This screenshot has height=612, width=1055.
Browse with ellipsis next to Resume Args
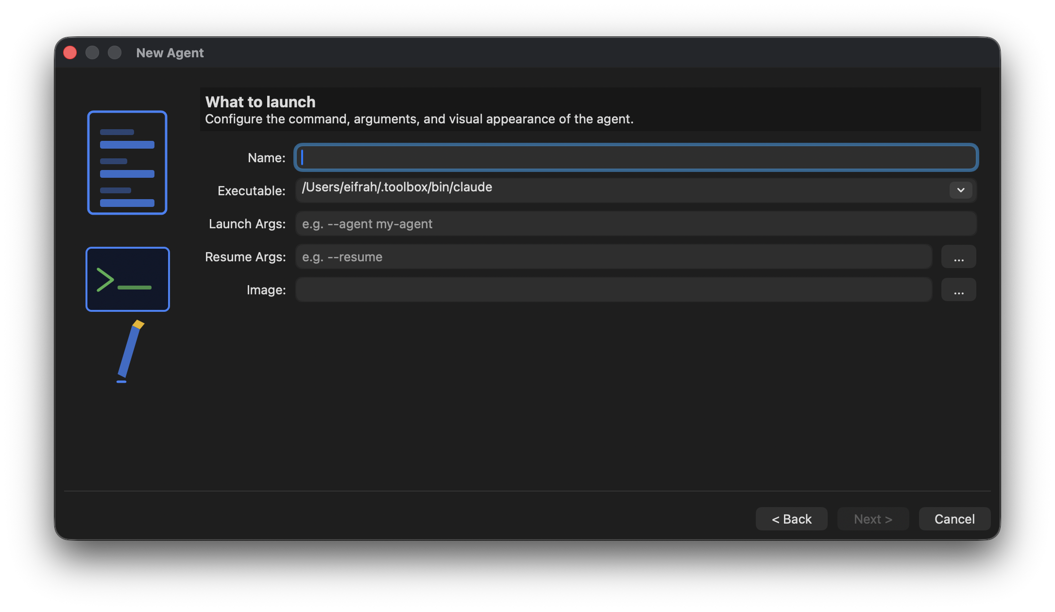click(x=958, y=256)
